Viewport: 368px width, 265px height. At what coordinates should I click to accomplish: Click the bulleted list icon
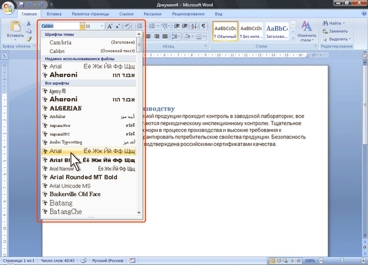click(140, 26)
